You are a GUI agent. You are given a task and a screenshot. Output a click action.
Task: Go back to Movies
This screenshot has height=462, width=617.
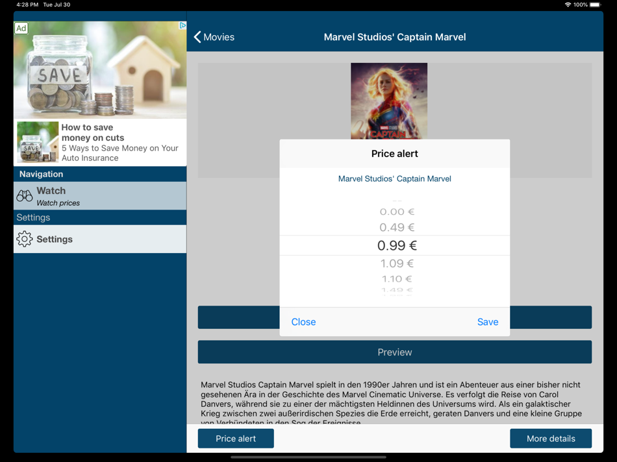pyautogui.click(x=214, y=37)
